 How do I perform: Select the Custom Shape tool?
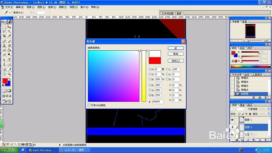tap(9, 64)
